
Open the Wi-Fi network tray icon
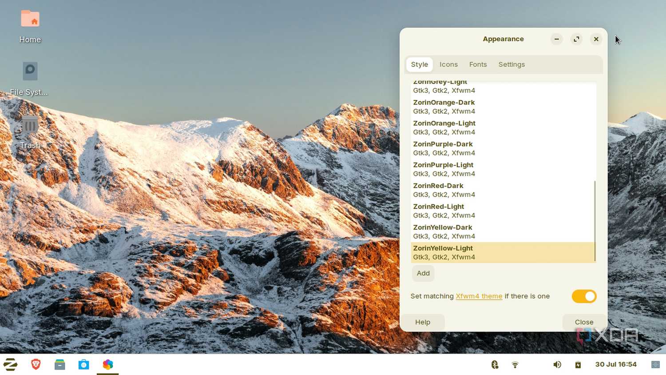515,365
